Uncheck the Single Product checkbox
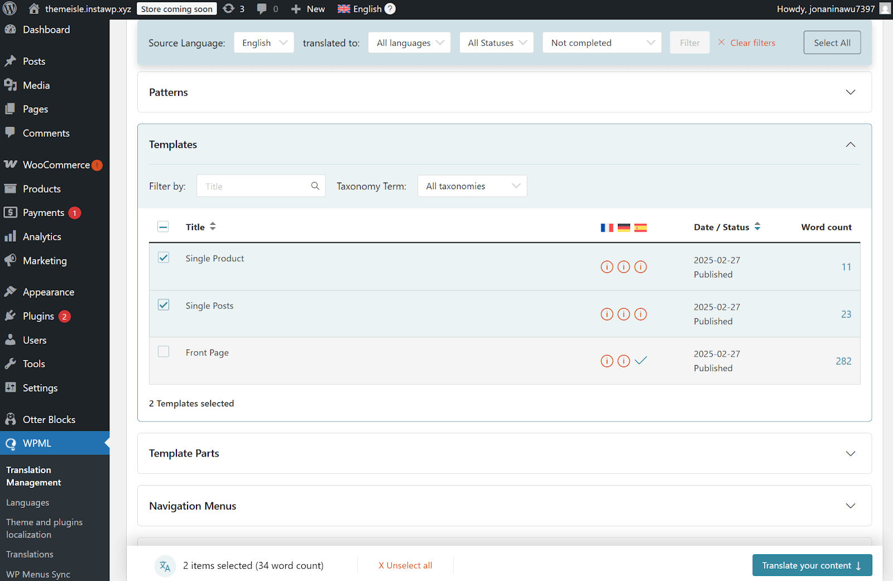This screenshot has height=581, width=893. pos(164,258)
